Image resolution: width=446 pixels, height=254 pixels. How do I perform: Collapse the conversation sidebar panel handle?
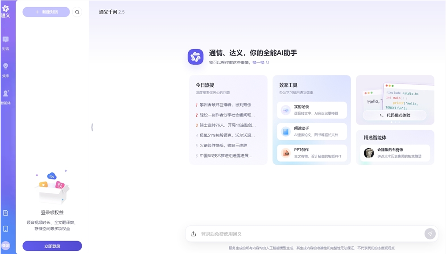92,127
